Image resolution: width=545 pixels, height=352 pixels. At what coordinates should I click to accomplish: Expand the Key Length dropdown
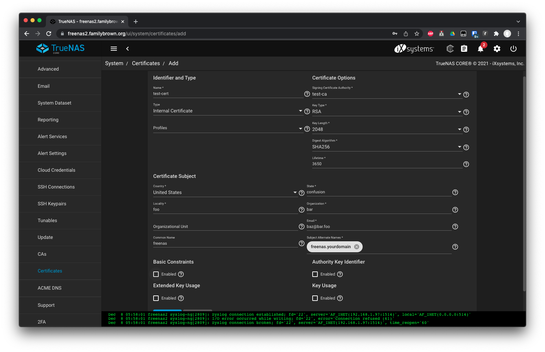(387, 129)
